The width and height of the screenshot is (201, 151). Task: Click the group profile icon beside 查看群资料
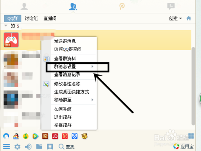[x=46, y=59]
